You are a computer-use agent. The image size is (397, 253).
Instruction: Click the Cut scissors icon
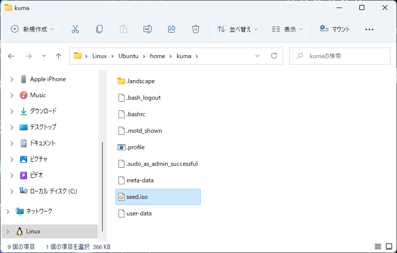[x=75, y=29]
